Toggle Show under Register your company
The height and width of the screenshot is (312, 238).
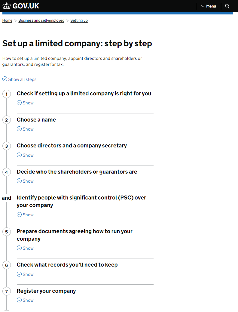pos(25,300)
